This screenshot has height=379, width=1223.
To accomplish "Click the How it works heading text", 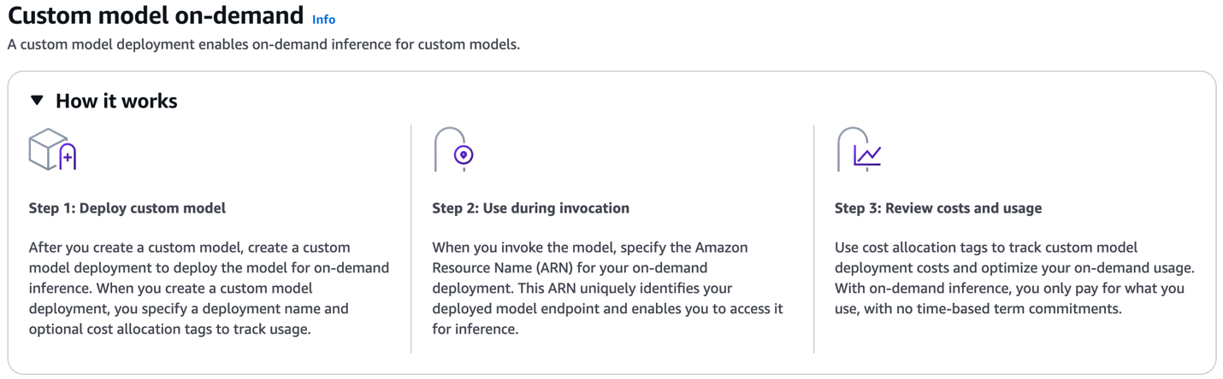I will click(x=116, y=101).
